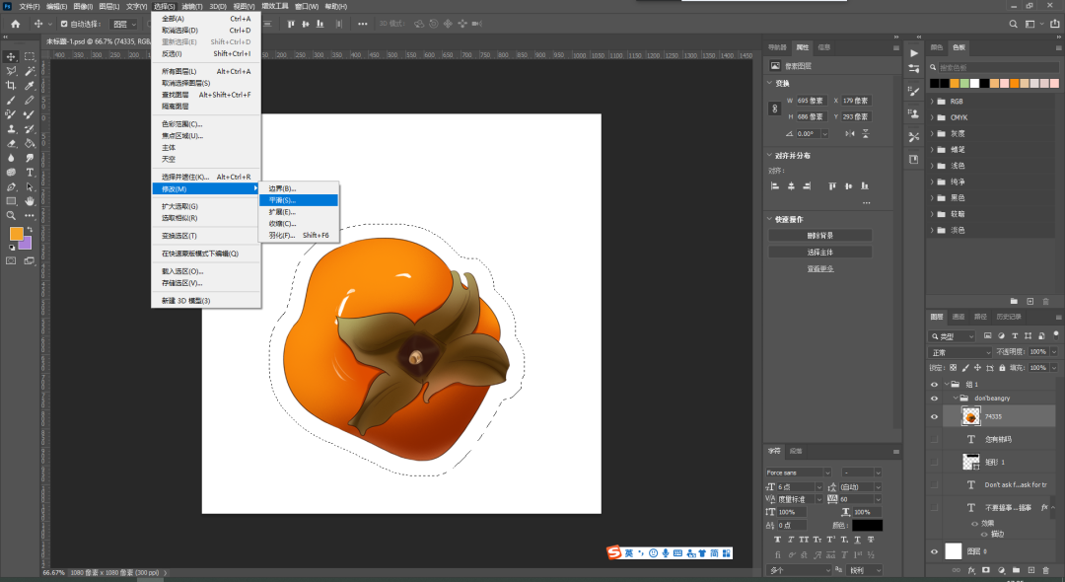Click the orange foreground color swatch

[x=16, y=234]
